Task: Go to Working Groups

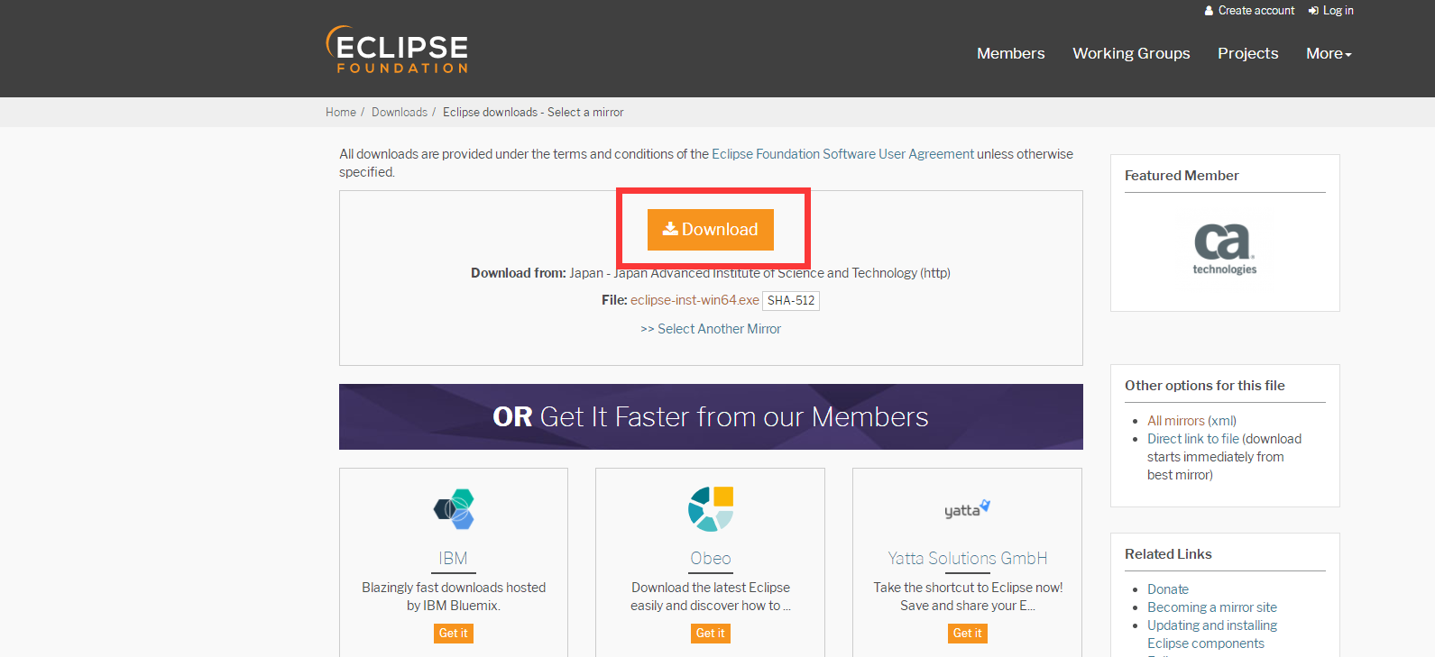Action: 1131,53
